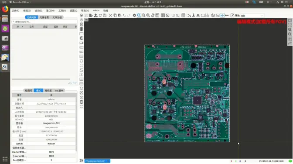Expand panel with double chevron arrows
Image resolution: width=293 pixels, height=164 pixels.
[x=81, y=161]
